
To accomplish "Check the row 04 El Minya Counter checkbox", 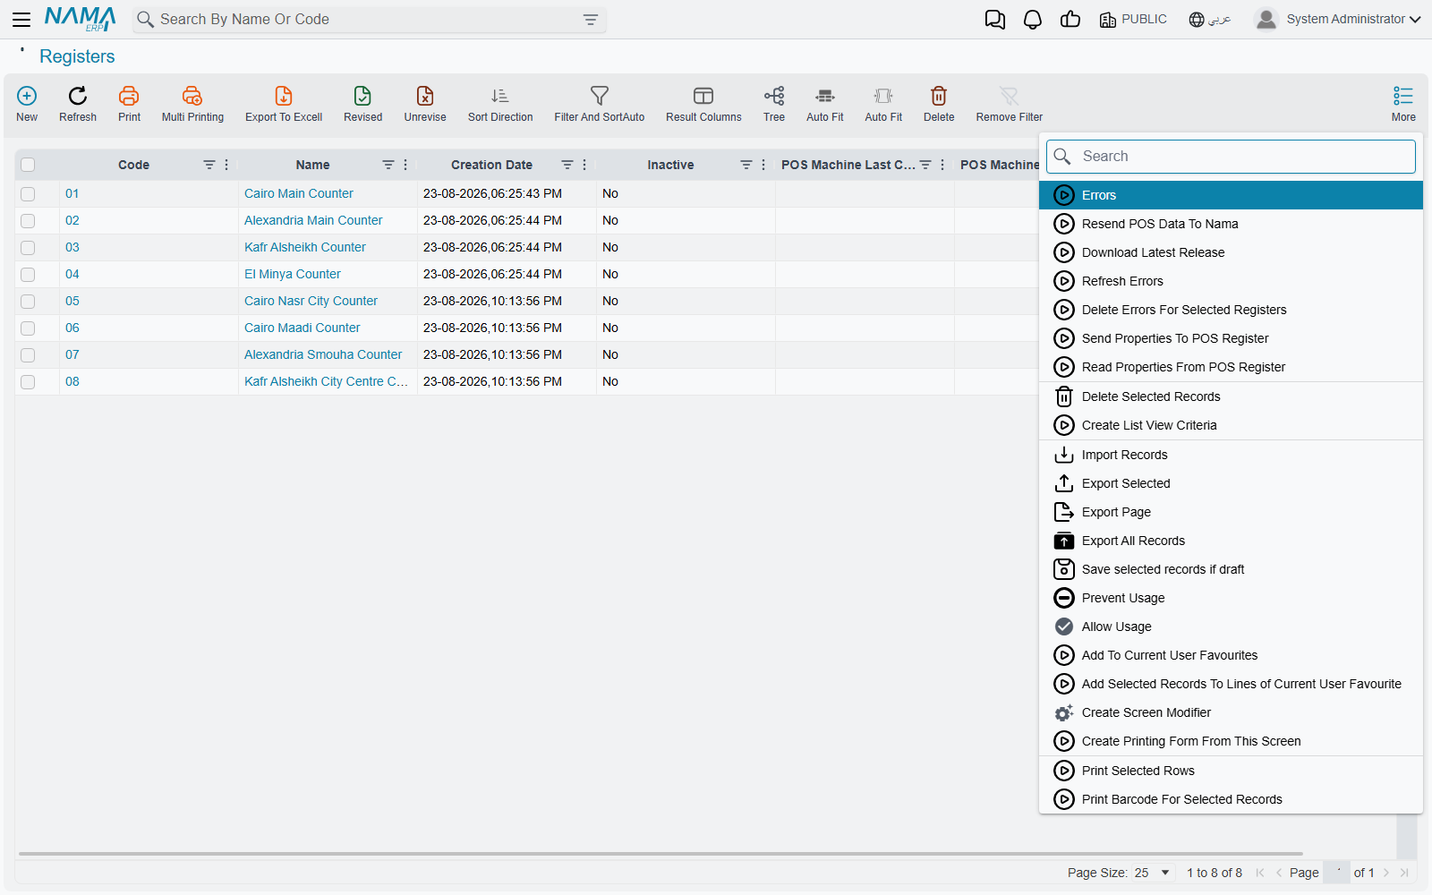I will (28, 275).
